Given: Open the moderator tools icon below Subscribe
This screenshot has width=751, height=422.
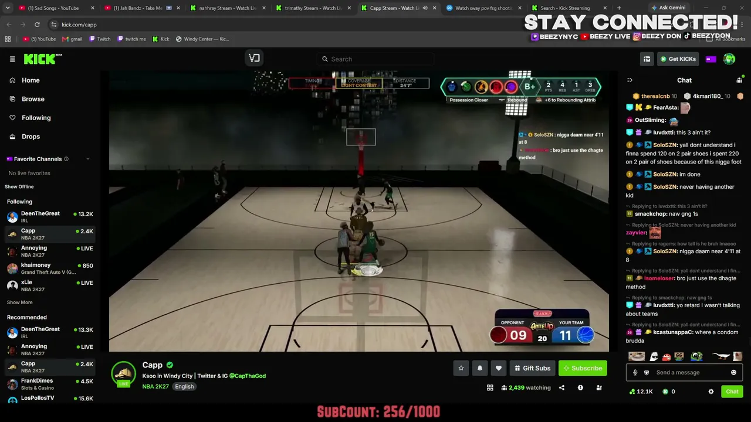Looking at the screenshot, I should point(599,387).
